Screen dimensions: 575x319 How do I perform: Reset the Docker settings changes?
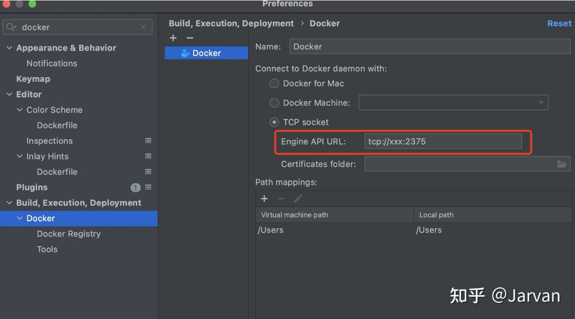[x=559, y=23]
